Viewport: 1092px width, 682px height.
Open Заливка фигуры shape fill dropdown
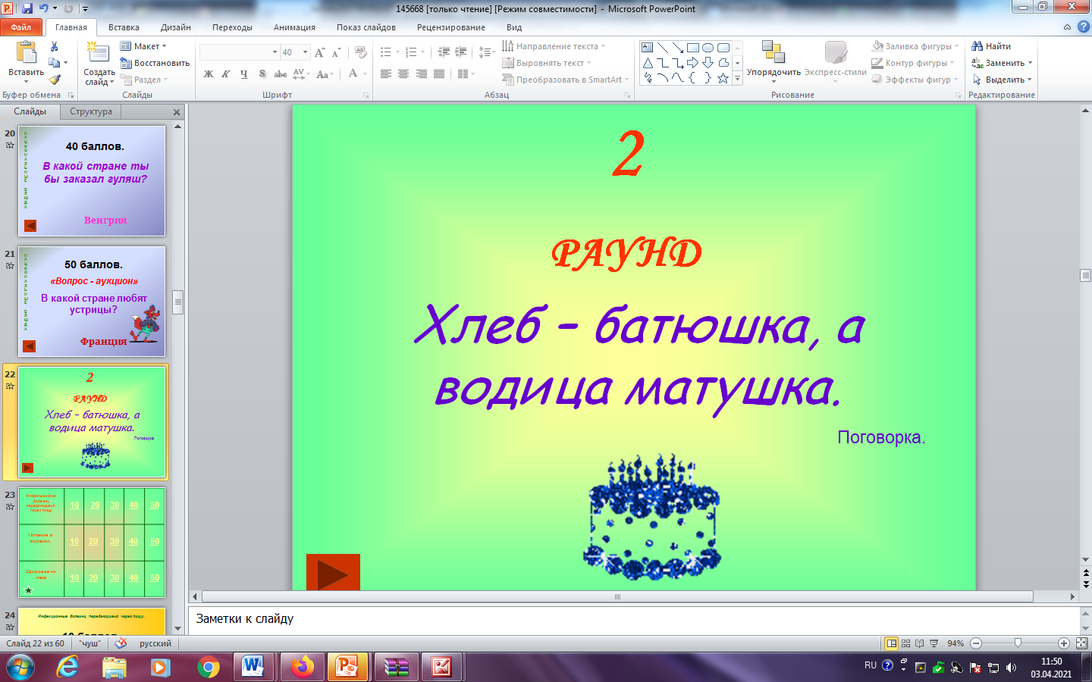point(915,46)
